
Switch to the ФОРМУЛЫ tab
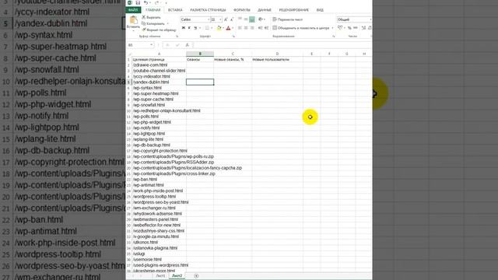pyautogui.click(x=242, y=10)
